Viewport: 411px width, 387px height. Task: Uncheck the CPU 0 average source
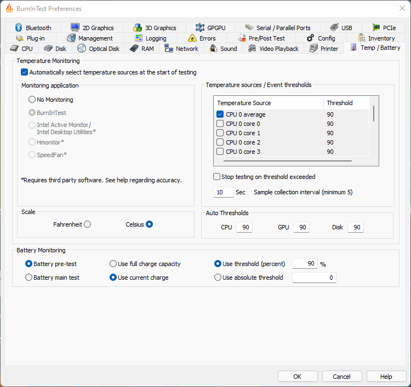[x=220, y=114]
